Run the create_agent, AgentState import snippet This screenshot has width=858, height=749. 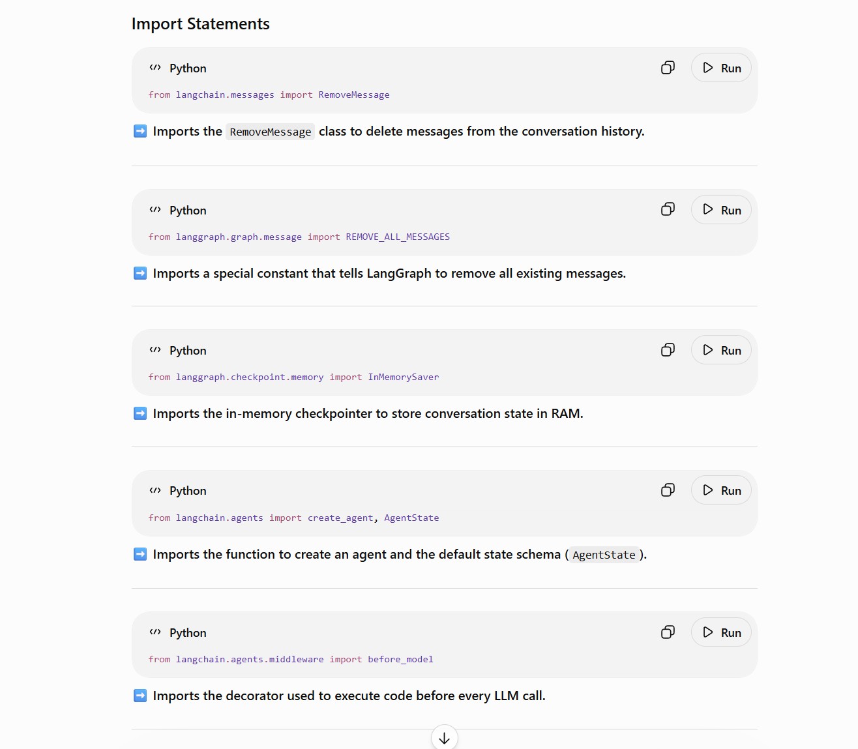[x=721, y=490]
